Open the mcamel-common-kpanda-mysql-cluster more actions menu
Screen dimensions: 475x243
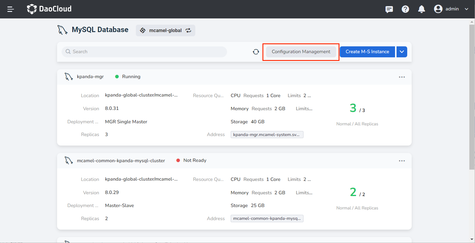(x=402, y=161)
